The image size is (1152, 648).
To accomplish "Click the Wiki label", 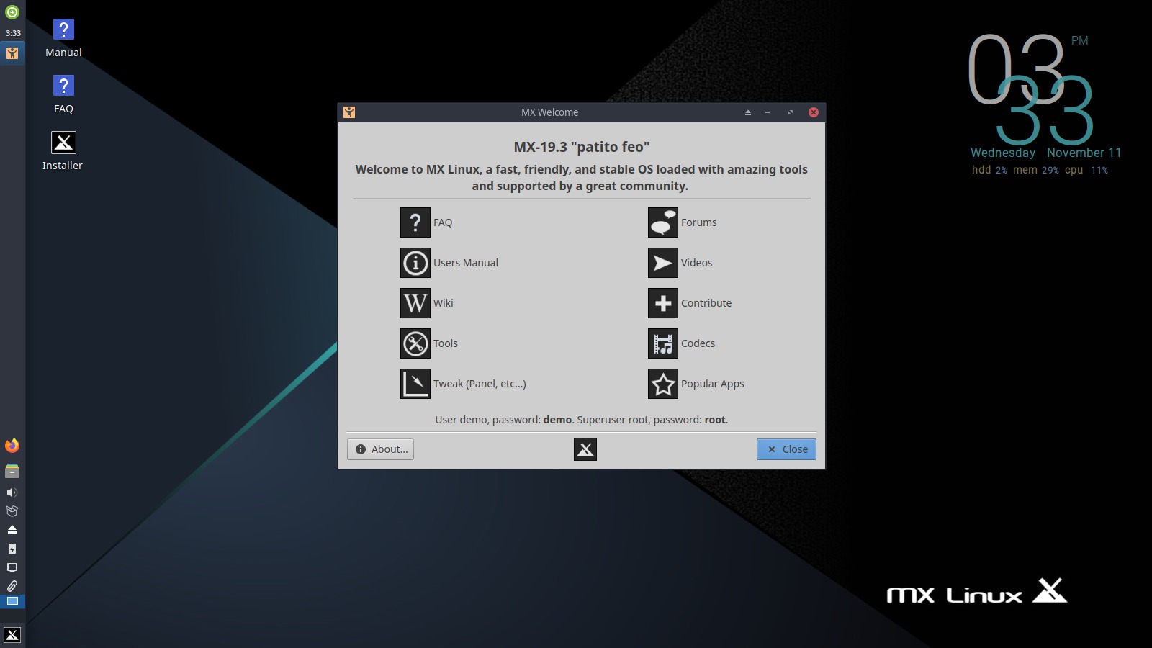I will (x=444, y=303).
